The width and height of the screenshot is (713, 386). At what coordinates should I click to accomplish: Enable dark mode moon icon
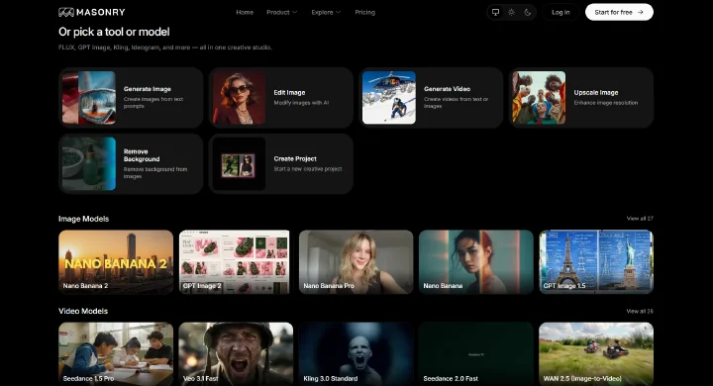click(528, 12)
